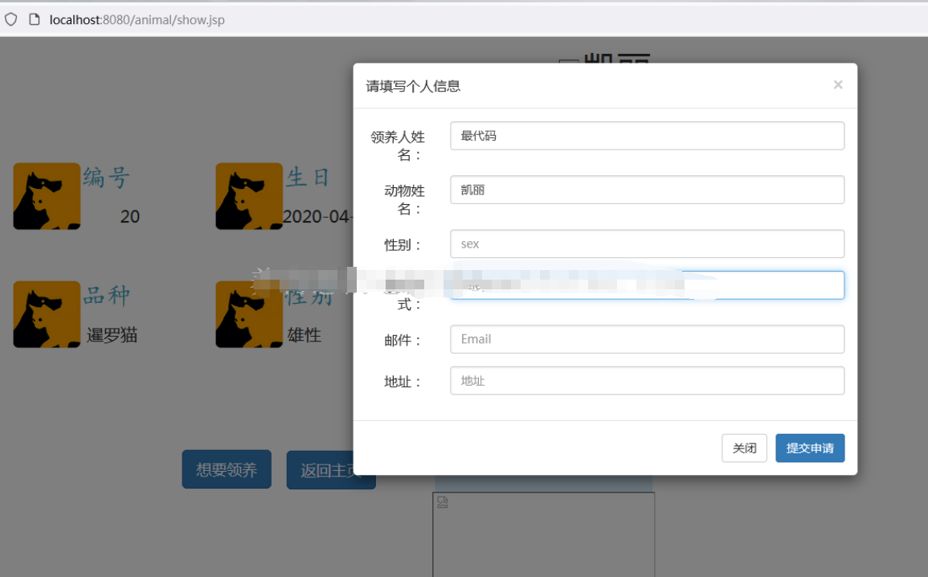928x577 pixels.
Task: Click the 动物姓名 label
Action: (404, 199)
